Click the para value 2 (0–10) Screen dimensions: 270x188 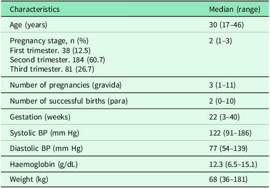[222, 101]
